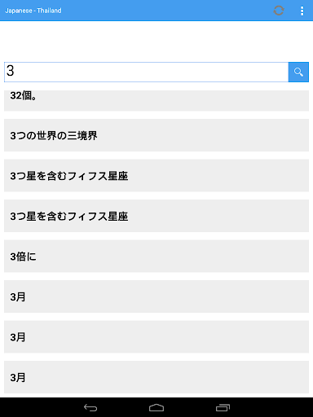
Task: Tap the Android home navigation icon
Action: pyautogui.click(x=156, y=407)
